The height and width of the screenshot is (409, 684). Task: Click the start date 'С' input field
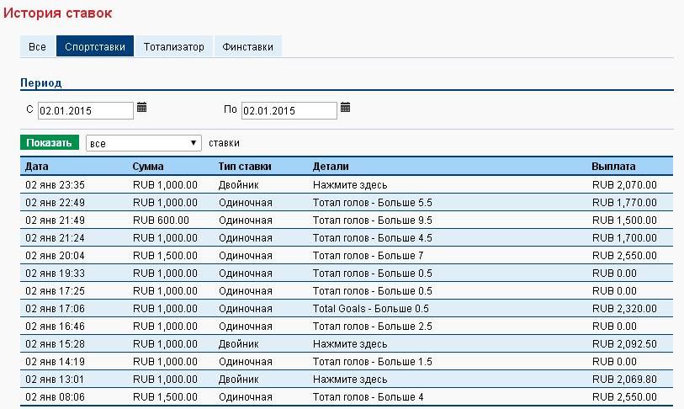(85, 110)
